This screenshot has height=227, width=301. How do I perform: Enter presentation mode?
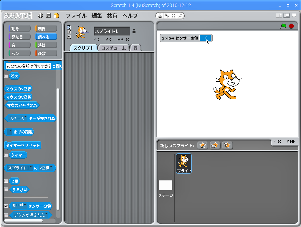point(294,16)
